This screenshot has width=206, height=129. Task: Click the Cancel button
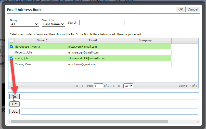[193, 9]
